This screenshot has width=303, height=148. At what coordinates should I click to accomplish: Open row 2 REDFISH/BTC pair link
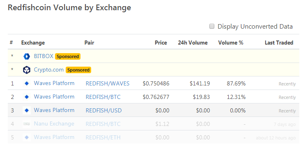click(x=103, y=97)
